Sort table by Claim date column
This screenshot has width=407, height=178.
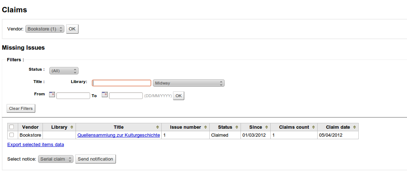click(338, 127)
